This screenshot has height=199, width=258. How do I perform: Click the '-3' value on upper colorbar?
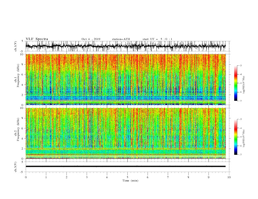(x=240, y=65)
